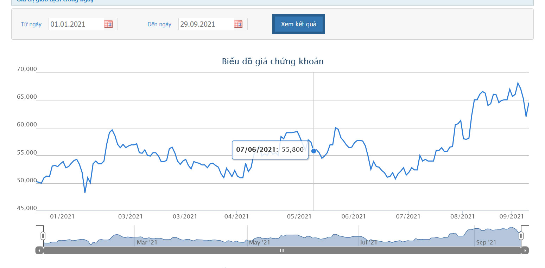Open the calendar picker for Đến ngày
Screen dimensions: 545x268
pos(238,24)
